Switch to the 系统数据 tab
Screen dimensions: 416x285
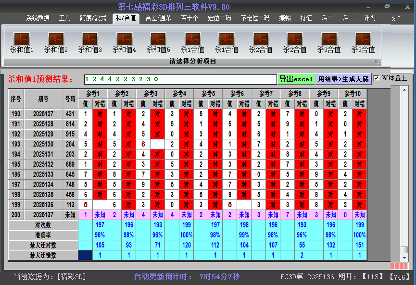pos(38,18)
